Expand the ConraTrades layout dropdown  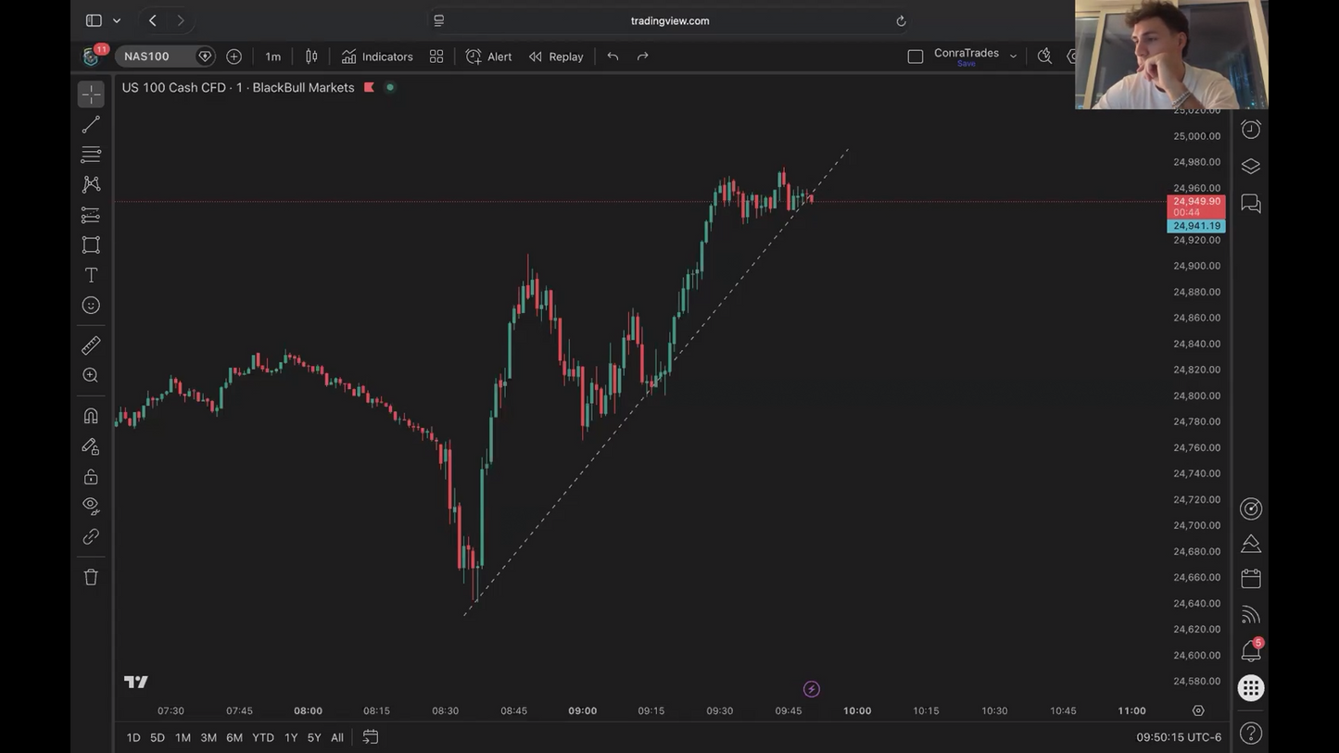[x=1013, y=56]
